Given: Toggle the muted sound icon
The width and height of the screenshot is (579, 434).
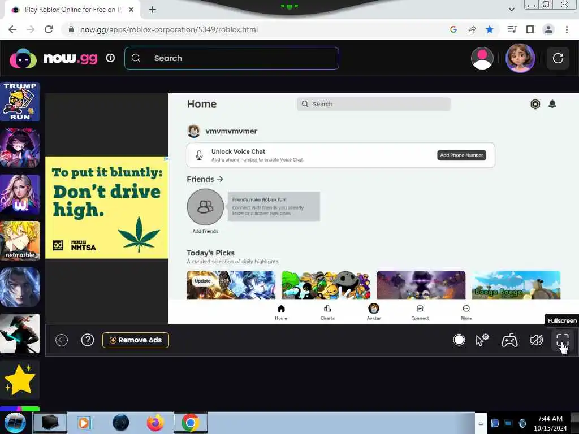Looking at the screenshot, I should click(536, 340).
